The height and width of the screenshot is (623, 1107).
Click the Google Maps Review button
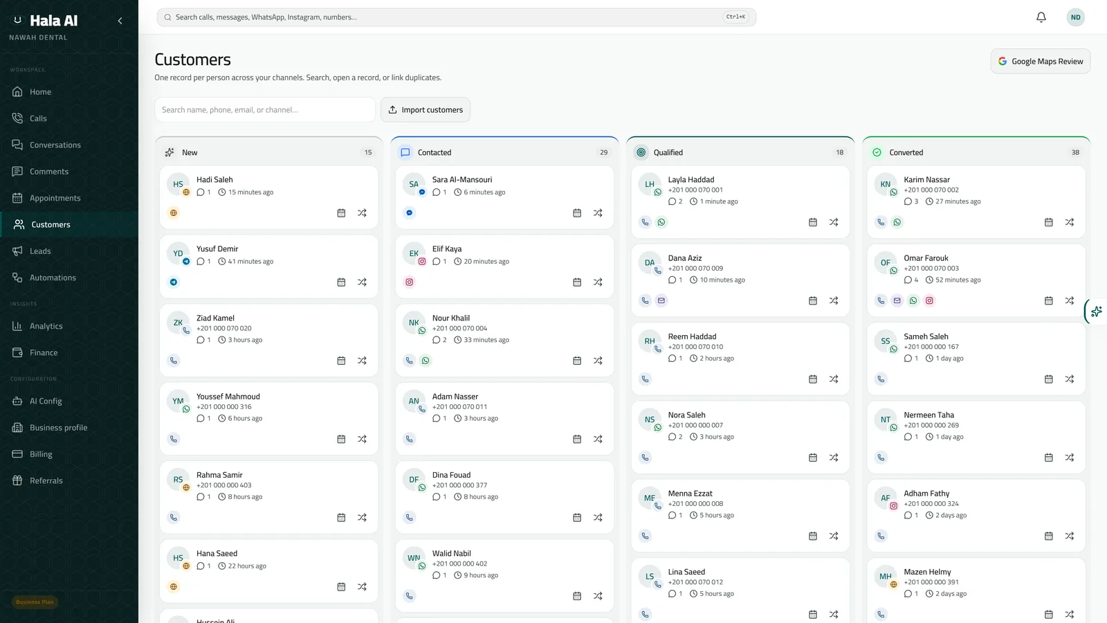[1041, 62]
